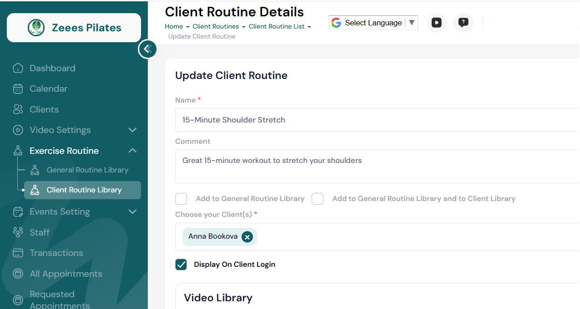Viewport: 580px width, 309px height.
Task: Open Requested Appointments in sidebar
Action: [x=60, y=300]
